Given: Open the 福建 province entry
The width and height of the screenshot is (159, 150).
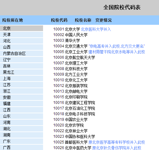Looking at the screenshot, I should coord(21,104).
